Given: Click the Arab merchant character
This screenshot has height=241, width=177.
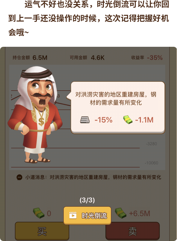Looking at the screenshot, I should pos(36,114).
